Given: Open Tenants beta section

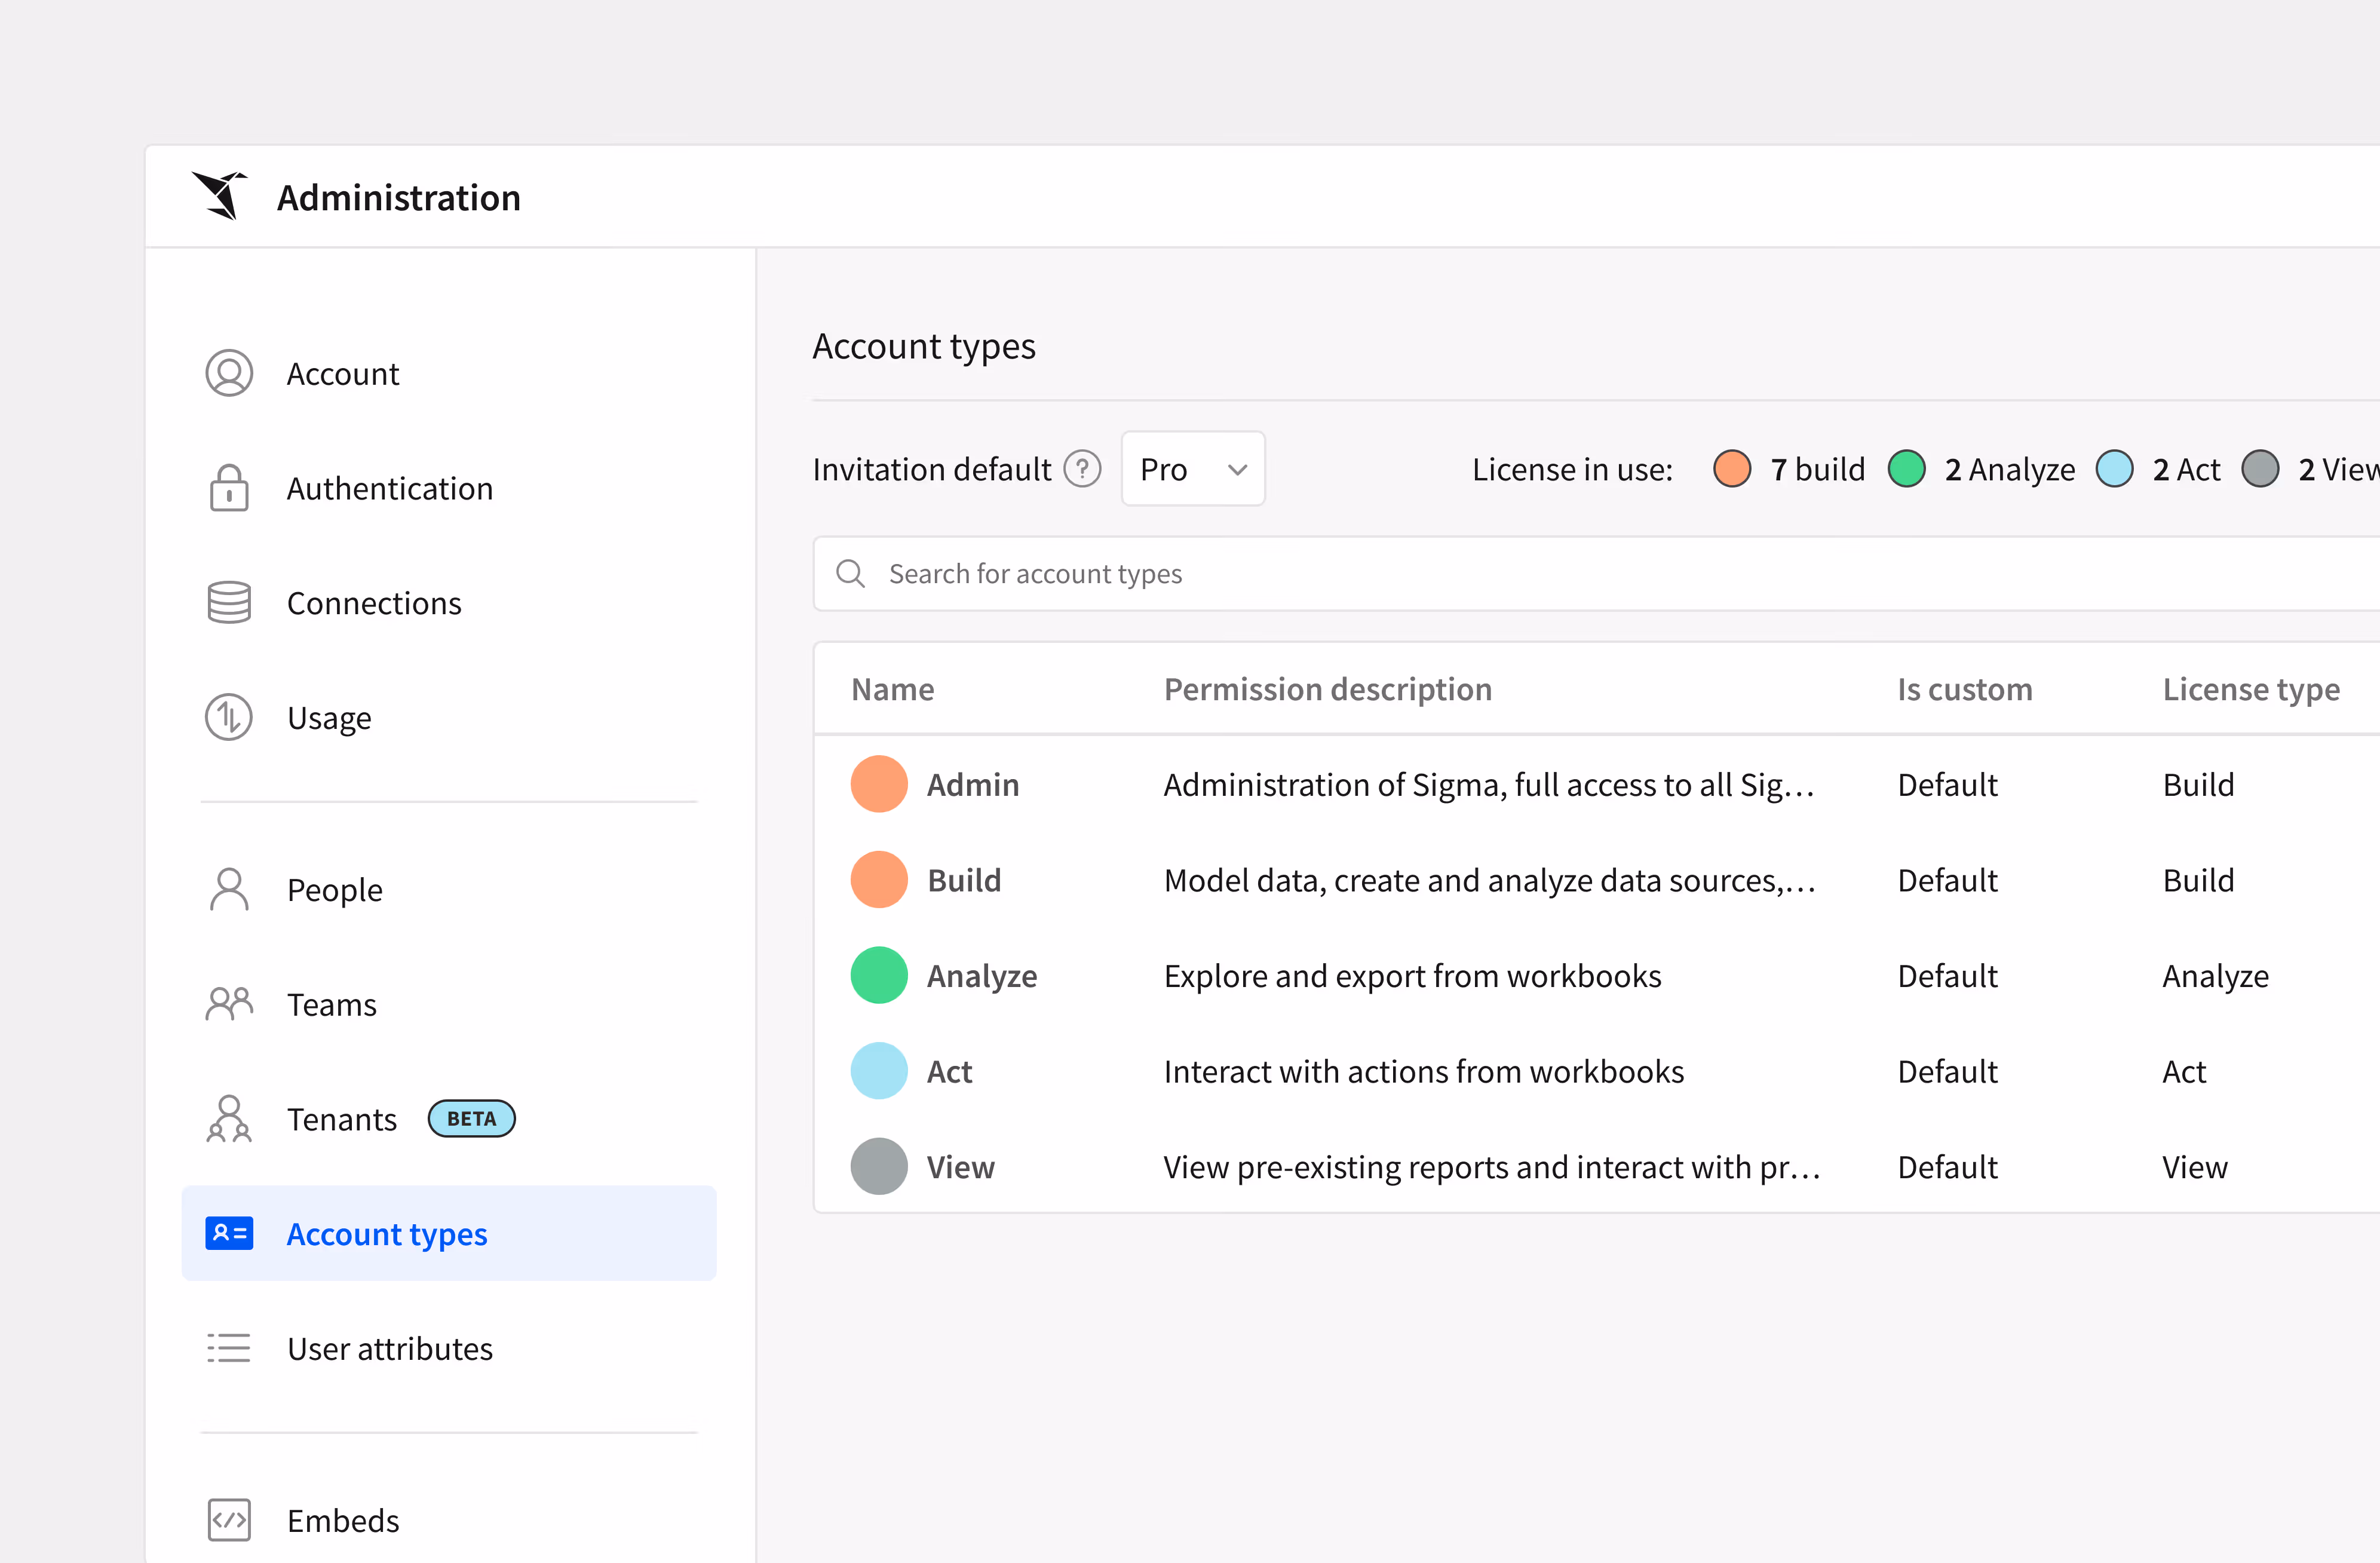Looking at the screenshot, I should (342, 1119).
